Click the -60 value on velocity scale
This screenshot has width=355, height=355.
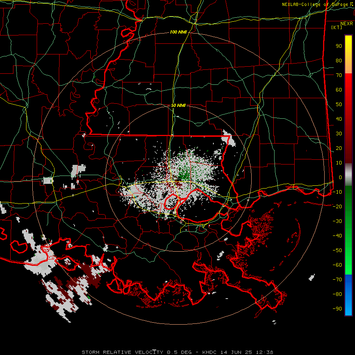click(x=337, y=265)
